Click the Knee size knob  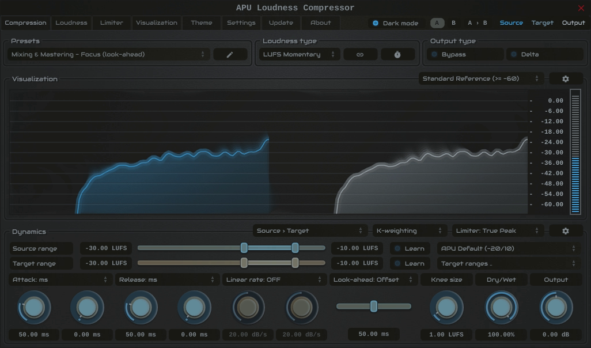coord(446,308)
